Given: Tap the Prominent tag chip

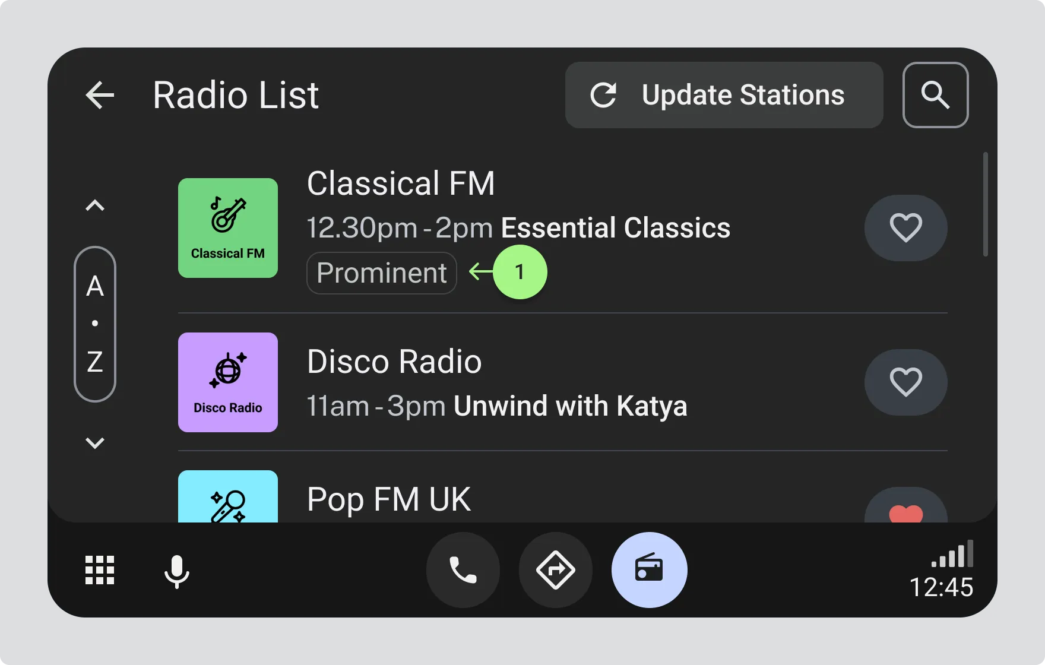Looking at the screenshot, I should click(382, 273).
